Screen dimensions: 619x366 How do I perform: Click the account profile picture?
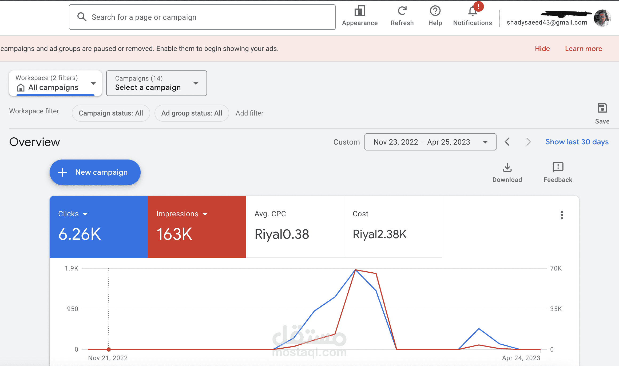click(x=602, y=18)
